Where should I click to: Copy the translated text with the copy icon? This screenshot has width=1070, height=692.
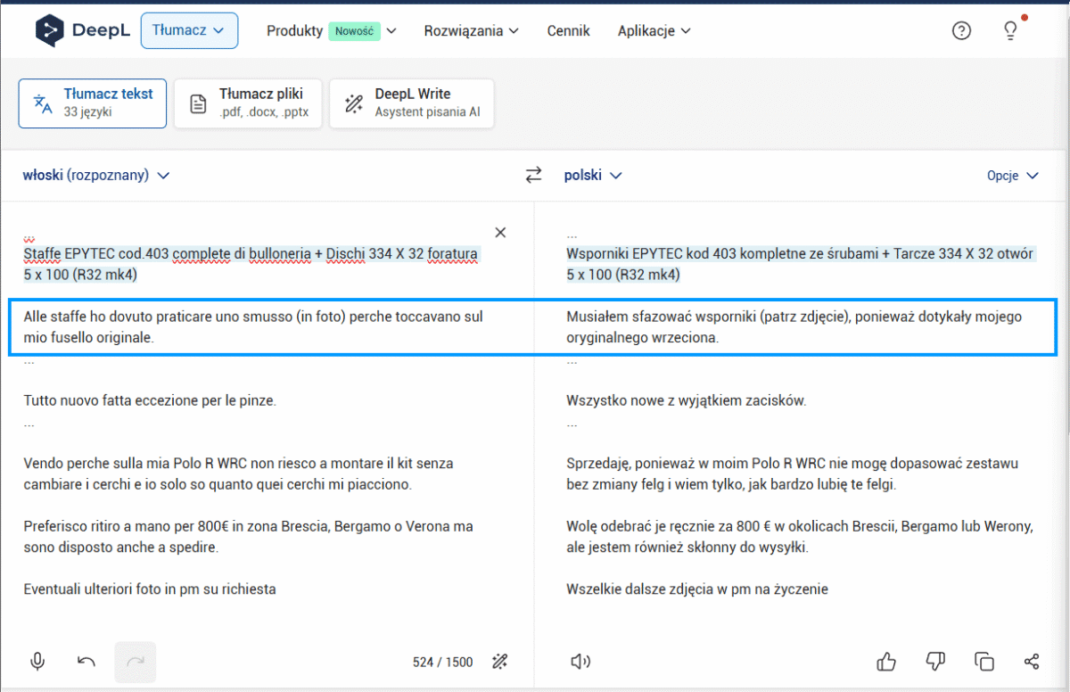[984, 662]
